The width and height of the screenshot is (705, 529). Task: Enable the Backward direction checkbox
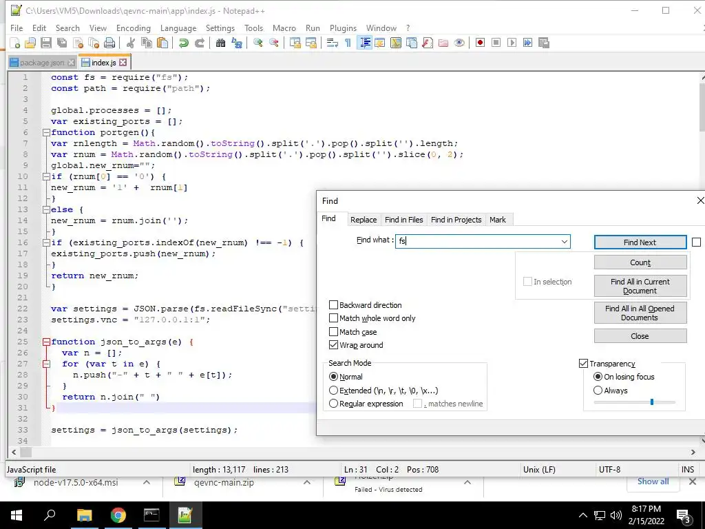click(x=333, y=305)
